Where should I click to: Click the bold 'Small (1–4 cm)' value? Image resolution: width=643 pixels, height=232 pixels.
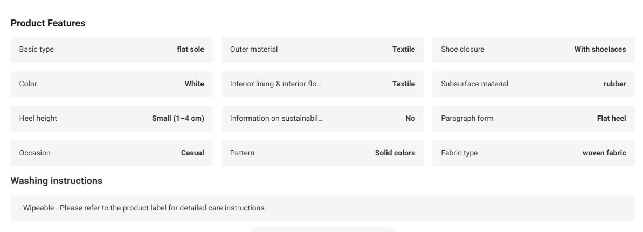click(x=178, y=118)
